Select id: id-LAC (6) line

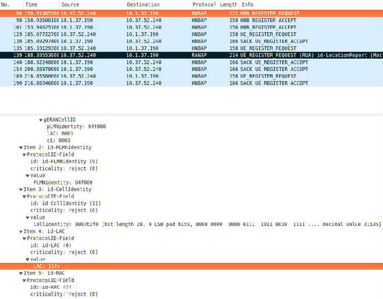(51, 245)
